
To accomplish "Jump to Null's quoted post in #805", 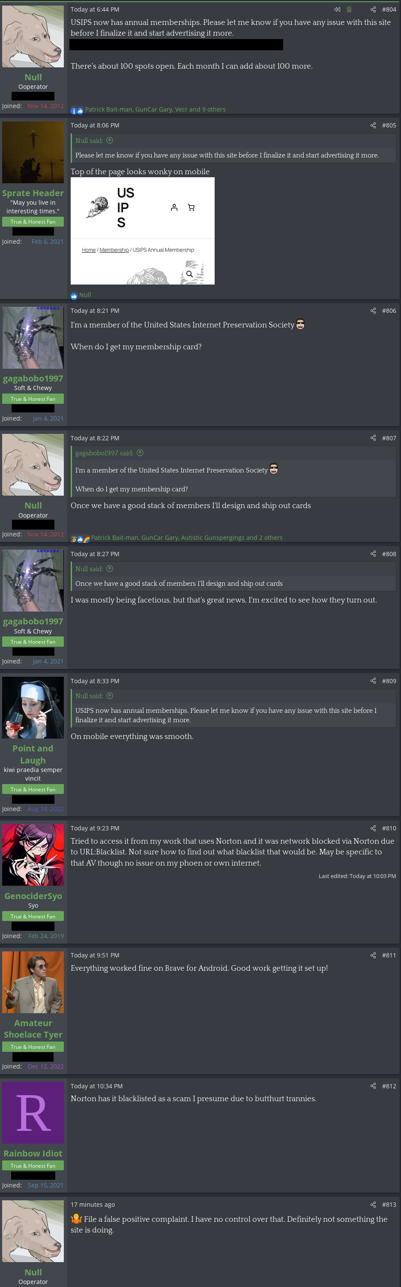I will pyautogui.click(x=110, y=140).
